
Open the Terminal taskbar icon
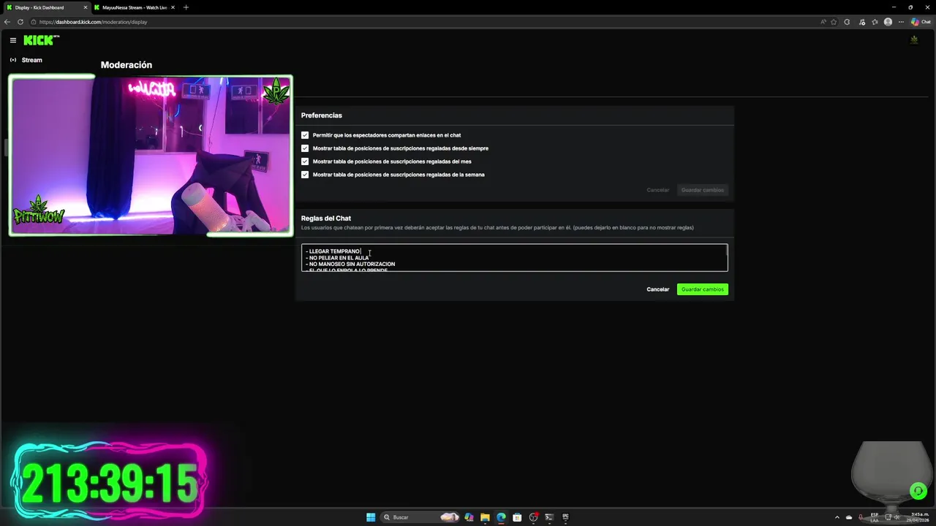pyautogui.click(x=549, y=517)
